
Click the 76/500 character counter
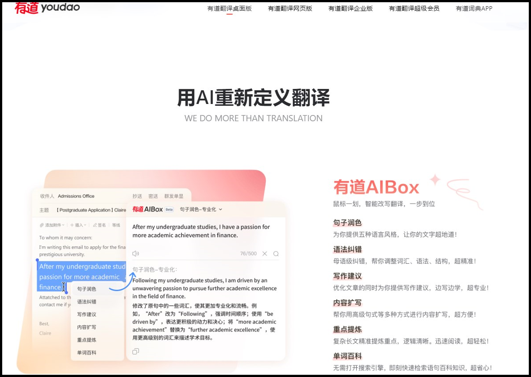(x=248, y=254)
